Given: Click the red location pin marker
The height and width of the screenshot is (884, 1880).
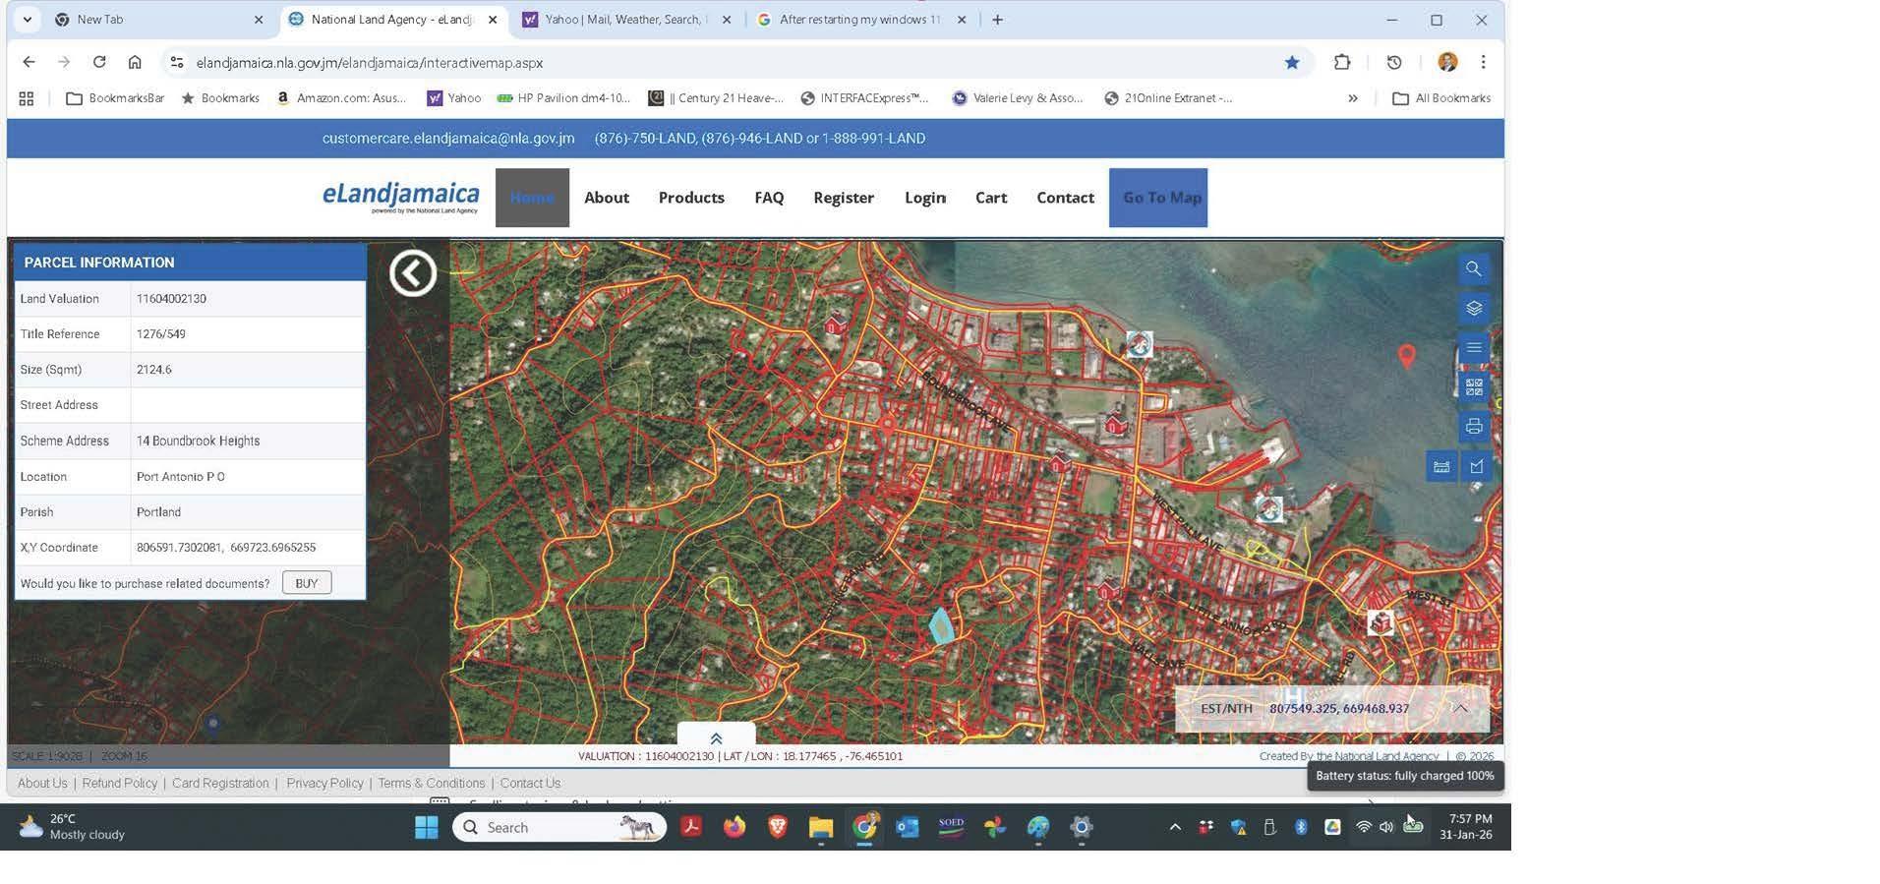Looking at the screenshot, I should click(1406, 355).
